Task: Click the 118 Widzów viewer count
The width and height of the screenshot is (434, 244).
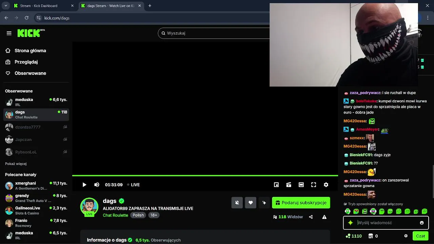Action: pyautogui.click(x=288, y=217)
